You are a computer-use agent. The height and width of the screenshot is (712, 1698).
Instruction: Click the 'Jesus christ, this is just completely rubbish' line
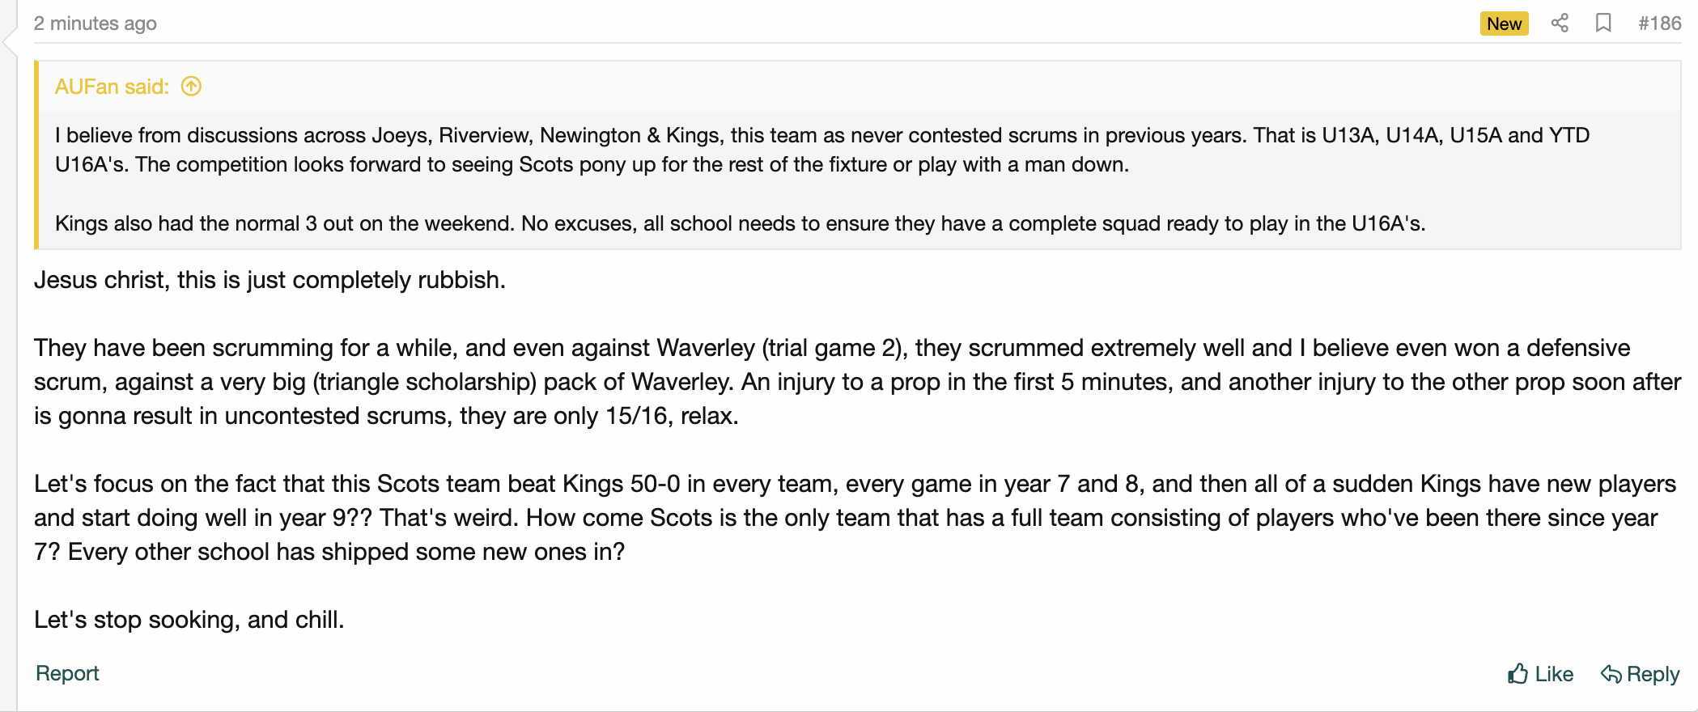270,280
